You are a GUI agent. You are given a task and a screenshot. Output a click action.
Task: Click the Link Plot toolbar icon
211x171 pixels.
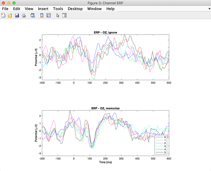[32, 16]
